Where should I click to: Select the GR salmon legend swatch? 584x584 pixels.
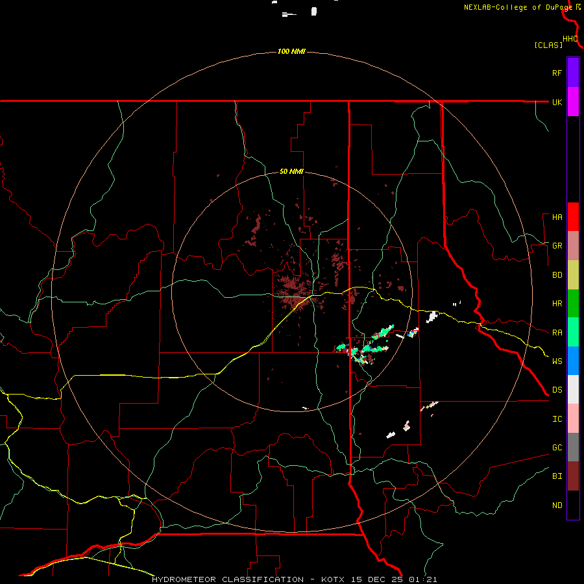[573, 245]
